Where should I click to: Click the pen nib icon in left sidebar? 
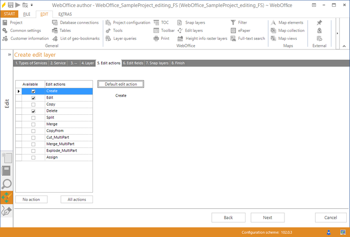click(6, 211)
